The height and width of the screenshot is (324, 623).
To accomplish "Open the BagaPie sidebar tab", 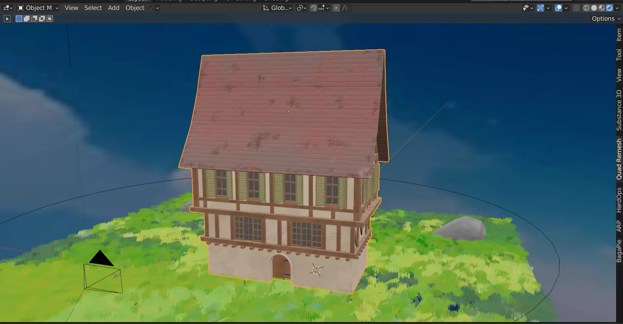I will click(619, 251).
